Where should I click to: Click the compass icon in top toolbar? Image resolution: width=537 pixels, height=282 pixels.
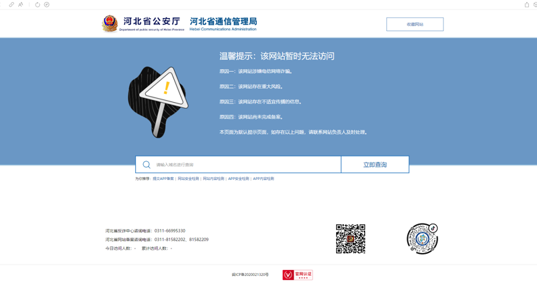tap(46, 5)
